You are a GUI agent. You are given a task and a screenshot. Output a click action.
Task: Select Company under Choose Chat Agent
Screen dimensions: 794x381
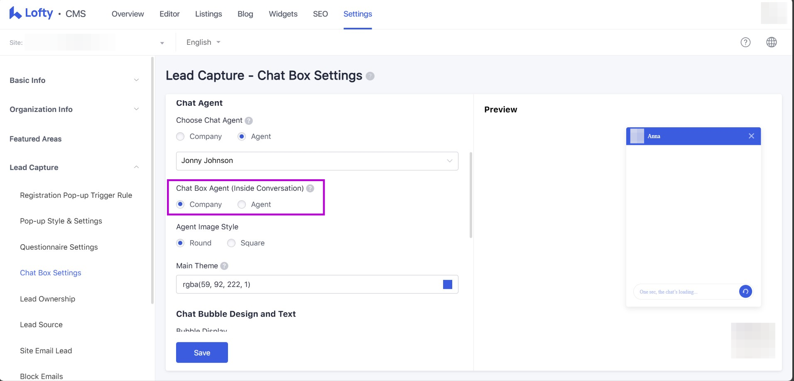180,137
